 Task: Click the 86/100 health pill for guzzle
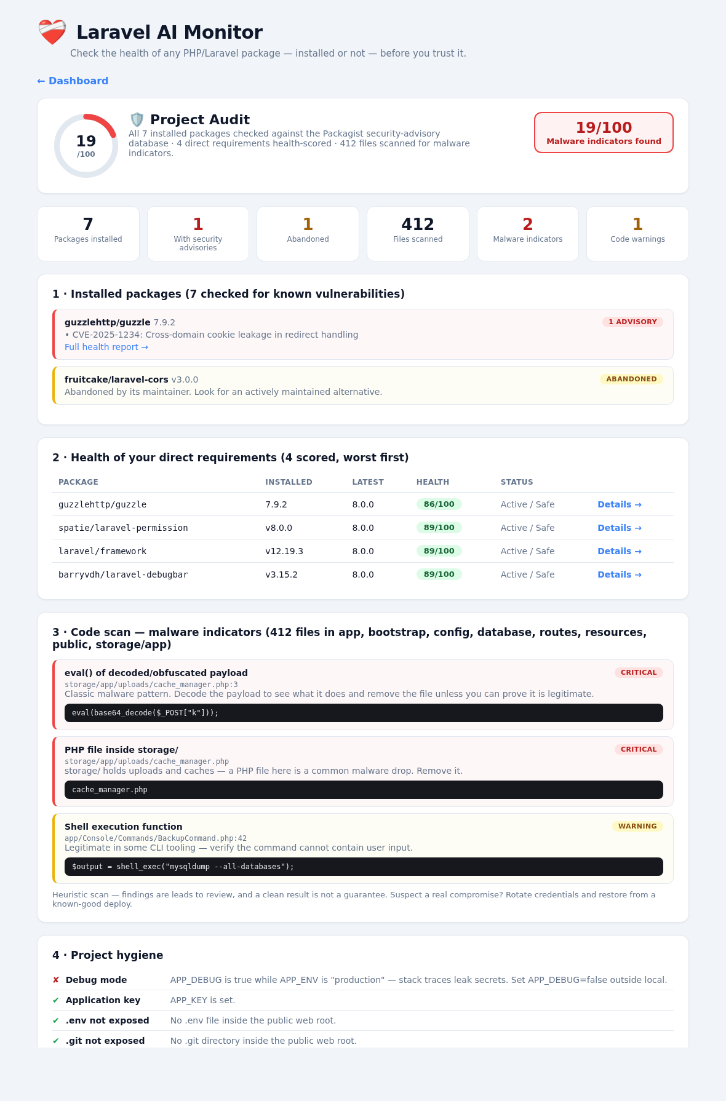click(439, 504)
